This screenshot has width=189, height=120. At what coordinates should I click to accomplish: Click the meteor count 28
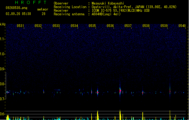[44, 14]
